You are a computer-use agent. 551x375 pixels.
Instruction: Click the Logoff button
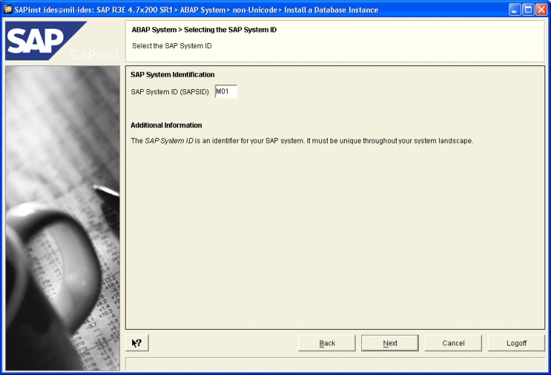(516, 343)
